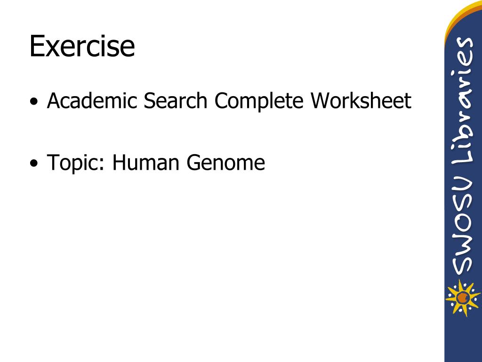Click the word Worksheet in first bullet

(x=361, y=101)
